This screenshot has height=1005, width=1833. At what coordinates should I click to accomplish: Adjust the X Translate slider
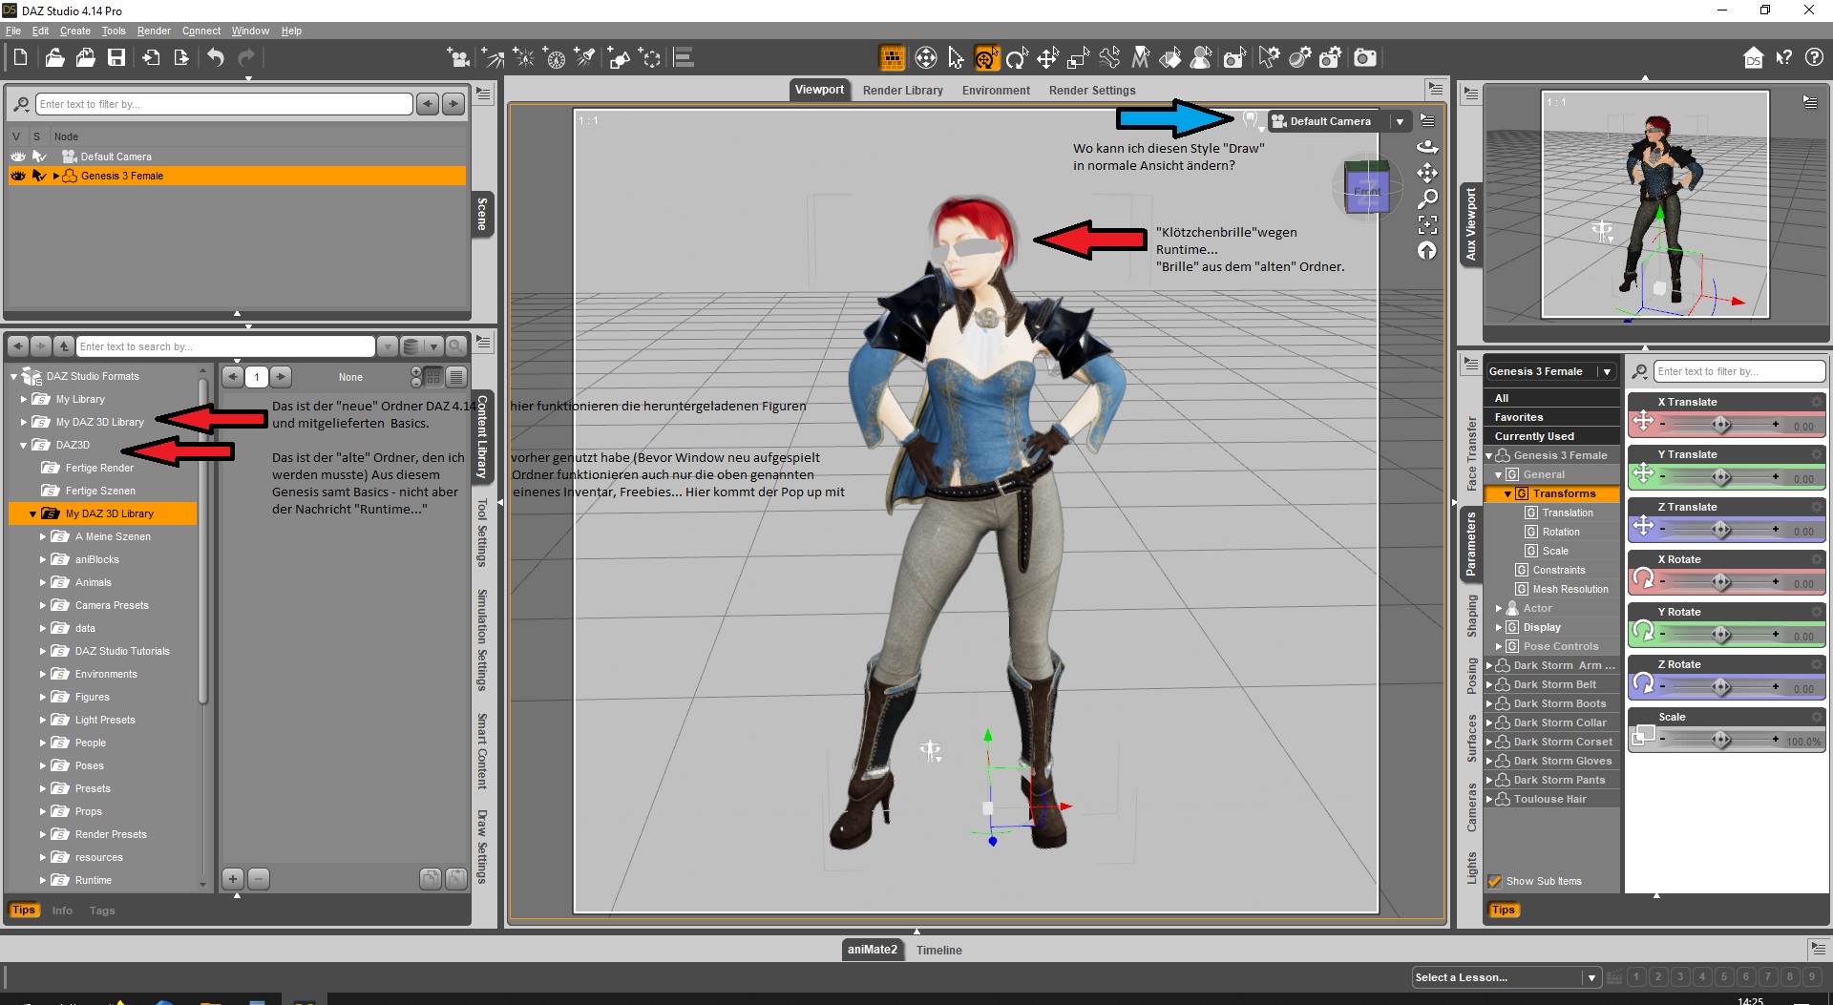[1720, 424]
